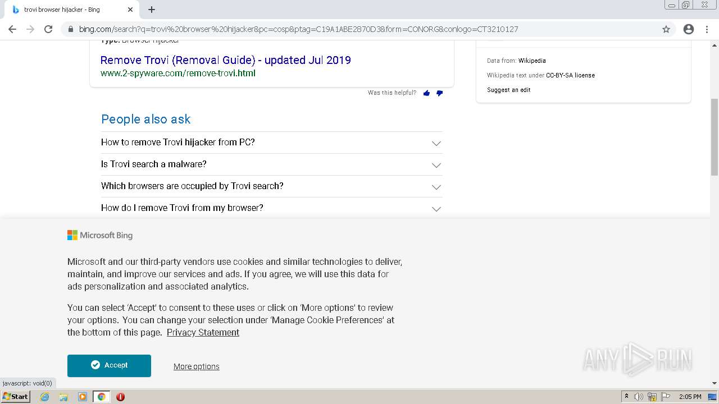Open Windows Explorer folder in taskbar
This screenshot has height=404, width=719.
63,397
